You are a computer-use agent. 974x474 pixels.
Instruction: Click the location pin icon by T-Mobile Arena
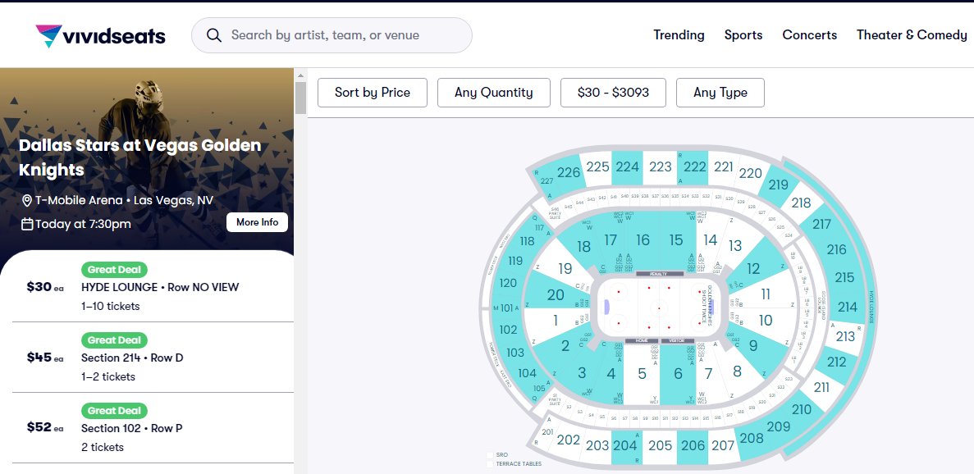click(26, 201)
